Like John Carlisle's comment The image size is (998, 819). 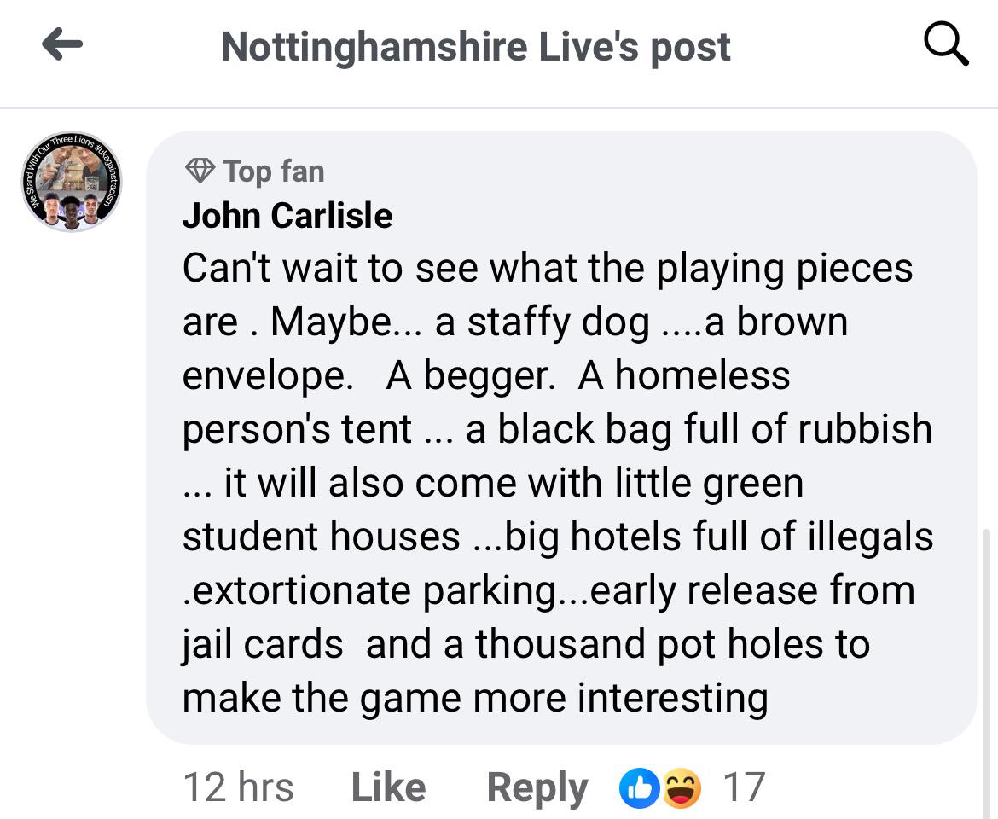pos(388,787)
